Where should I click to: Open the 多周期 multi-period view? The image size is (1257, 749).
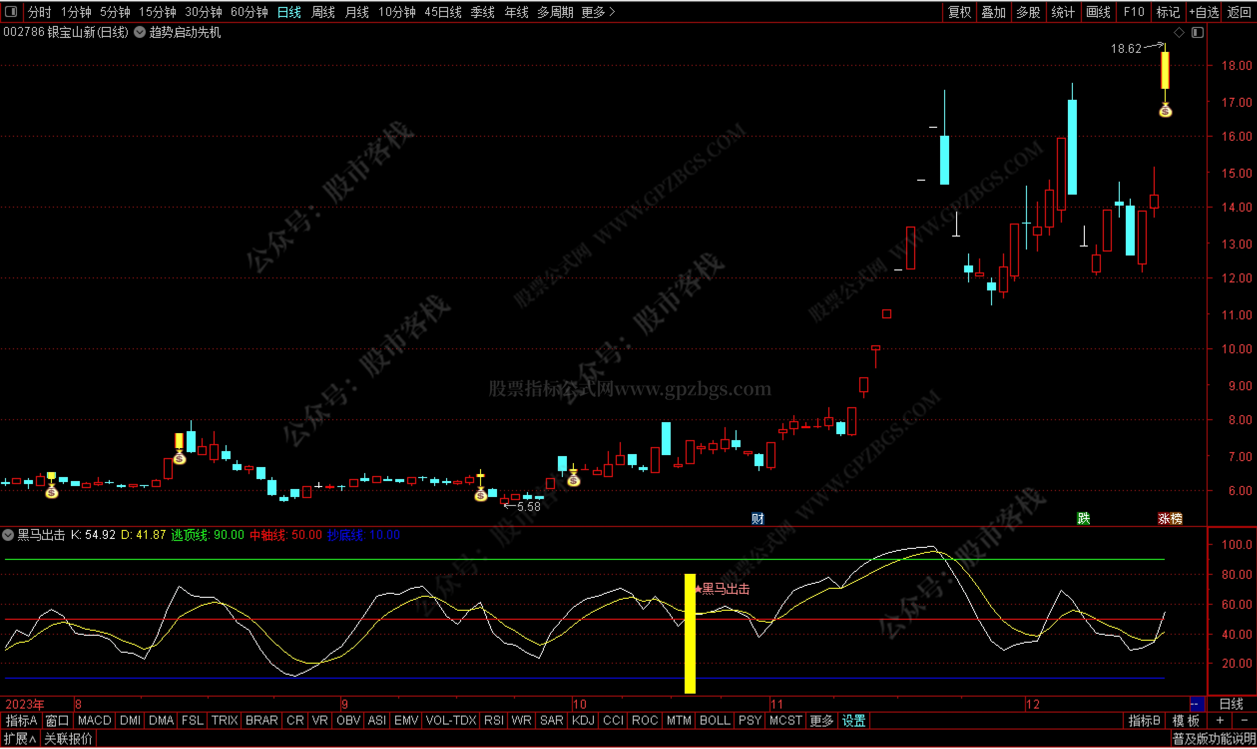point(554,11)
